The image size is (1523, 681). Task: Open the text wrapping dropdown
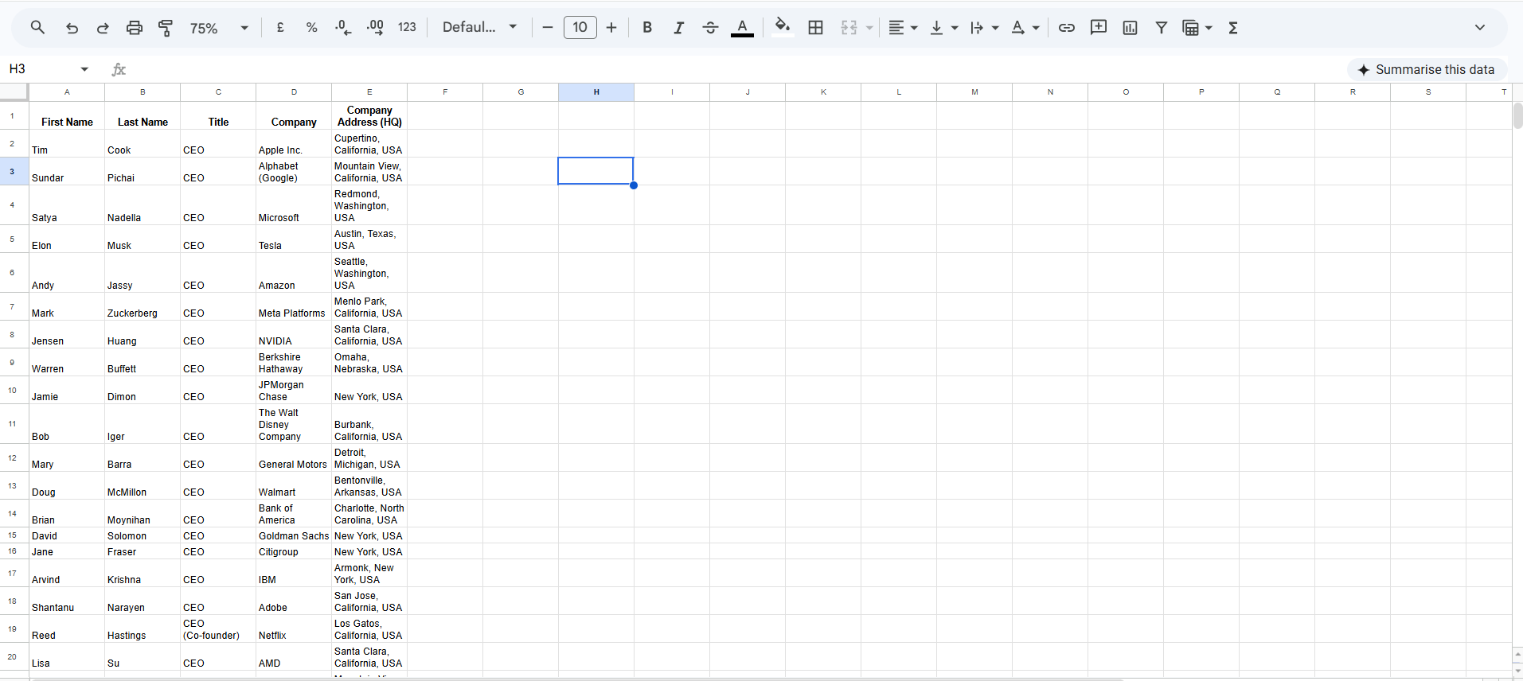click(985, 28)
